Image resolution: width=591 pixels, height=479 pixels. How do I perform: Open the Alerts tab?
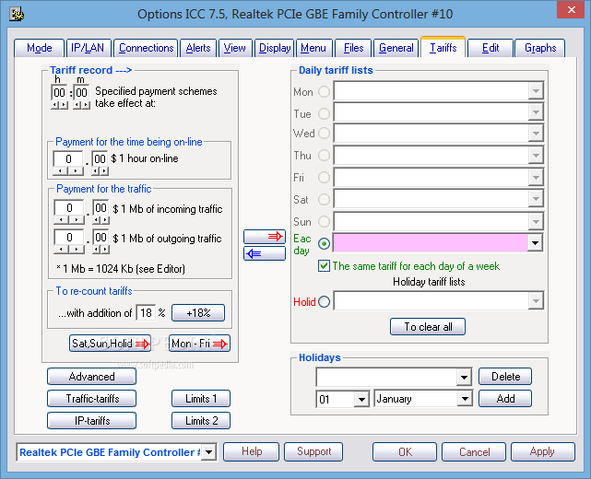198,48
